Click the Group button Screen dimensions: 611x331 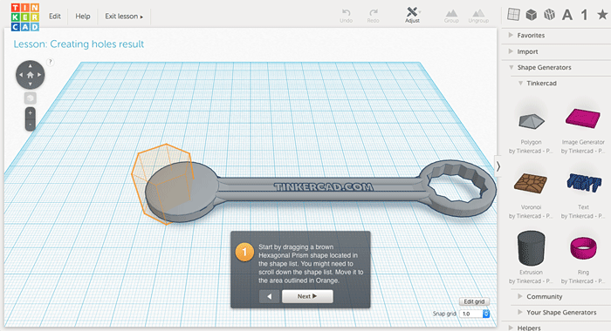coord(451,16)
